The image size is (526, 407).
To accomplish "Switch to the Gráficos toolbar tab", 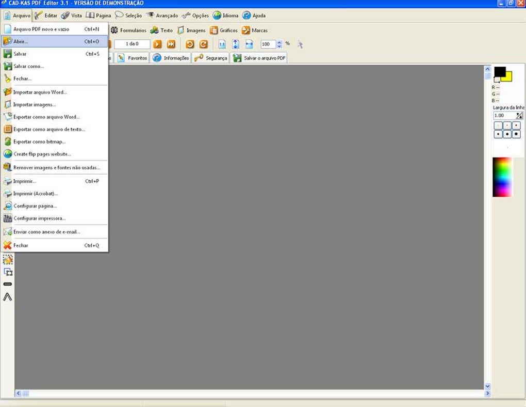I will pyautogui.click(x=224, y=30).
